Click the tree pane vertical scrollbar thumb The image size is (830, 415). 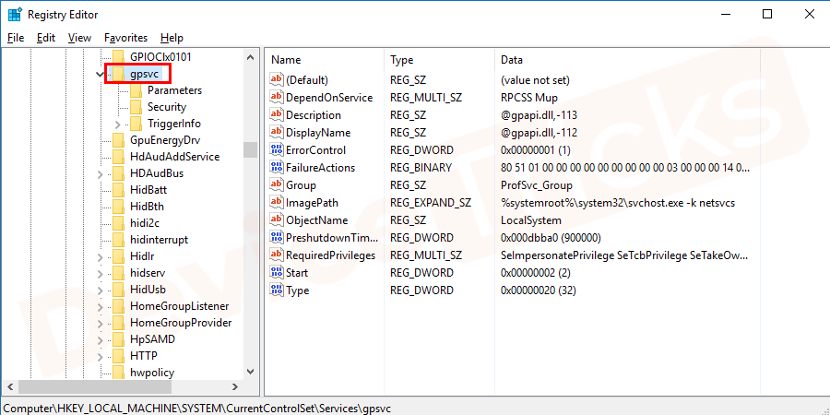250,149
